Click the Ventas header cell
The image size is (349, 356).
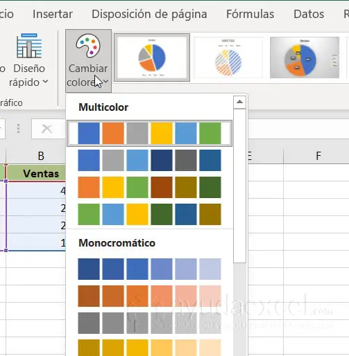[36, 173]
